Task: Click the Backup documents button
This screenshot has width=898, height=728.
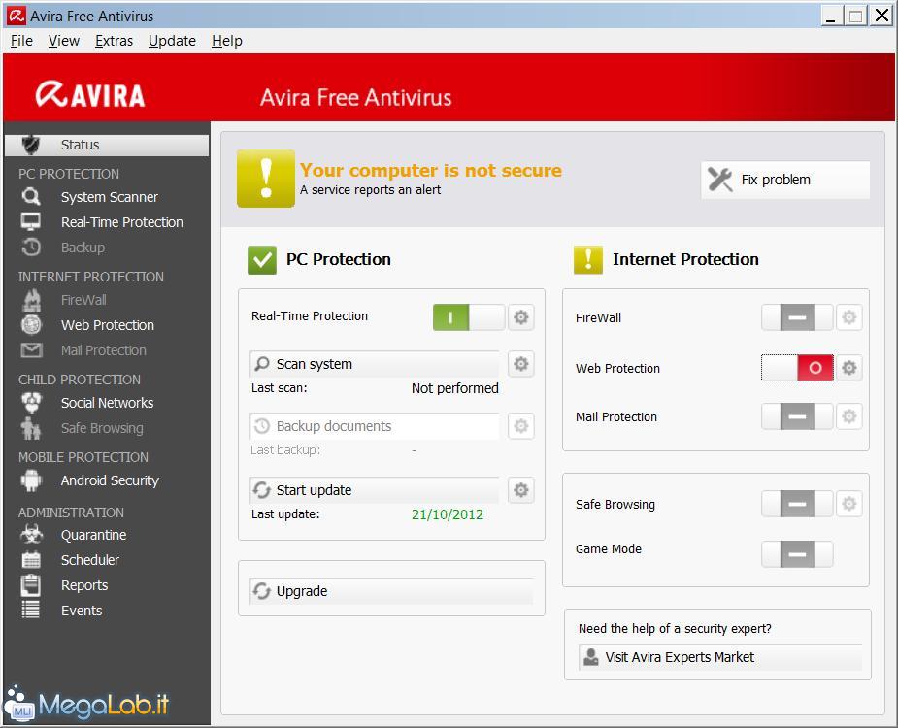Action: click(x=375, y=426)
